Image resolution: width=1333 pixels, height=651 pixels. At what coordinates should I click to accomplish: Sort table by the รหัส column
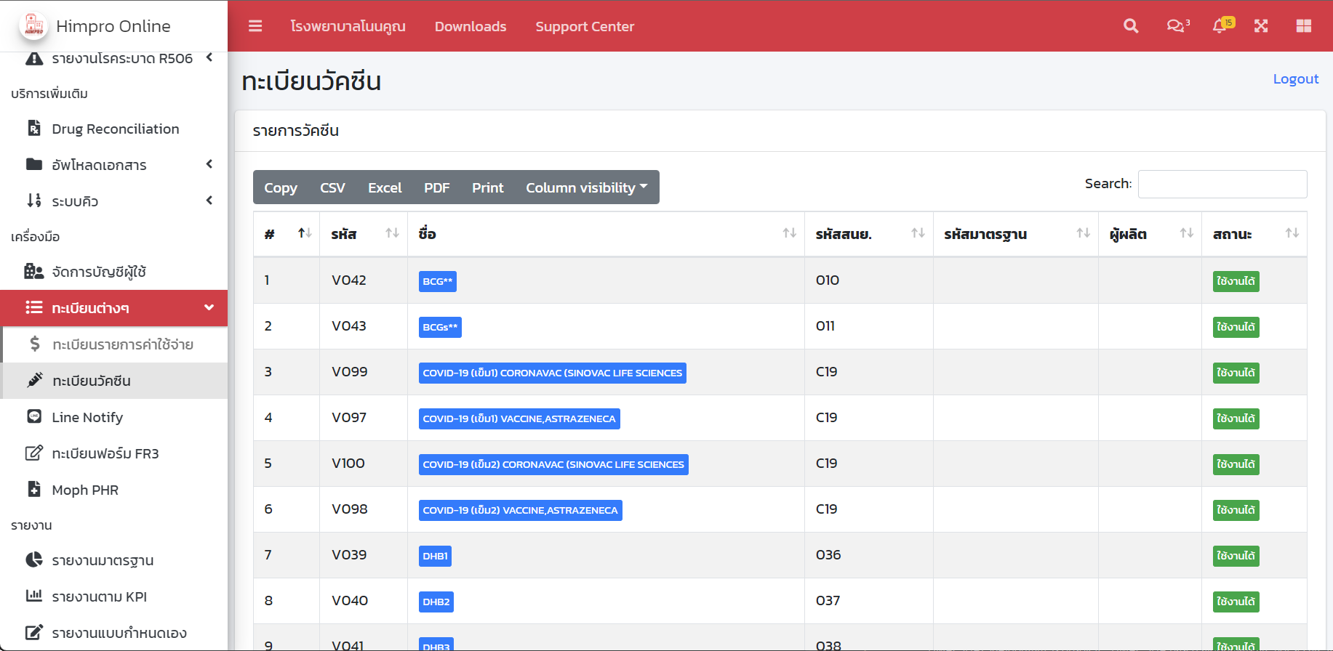point(363,234)
